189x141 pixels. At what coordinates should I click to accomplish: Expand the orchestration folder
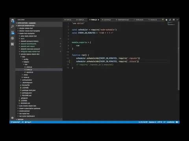39,80
